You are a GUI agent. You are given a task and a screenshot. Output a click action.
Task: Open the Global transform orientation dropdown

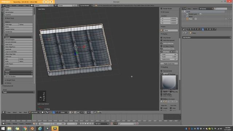click(x=64, y=112)
